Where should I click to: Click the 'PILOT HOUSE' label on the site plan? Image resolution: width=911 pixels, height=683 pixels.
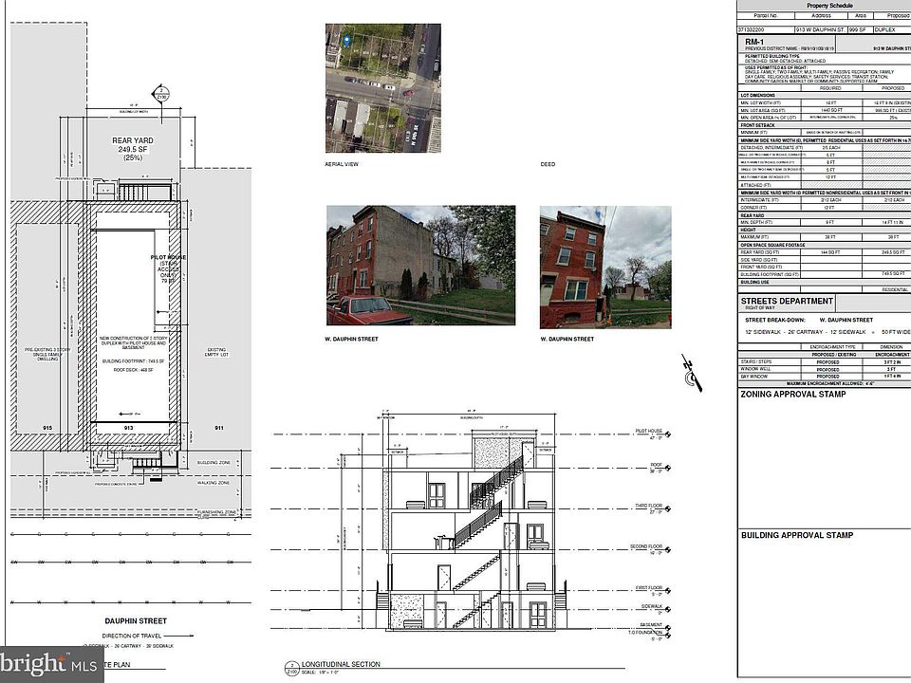[169, 257]
